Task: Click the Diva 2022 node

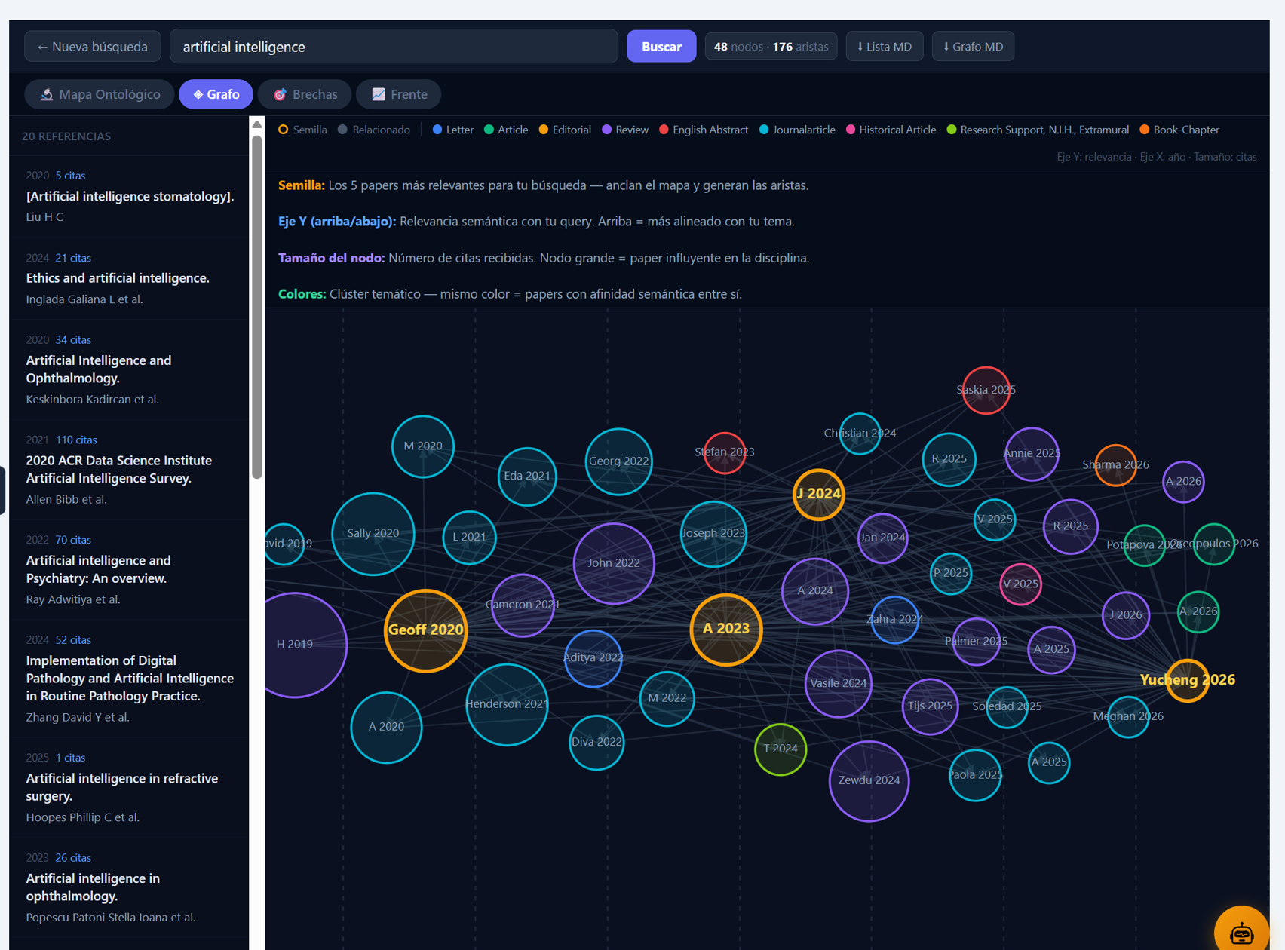Action: point(596,743)
